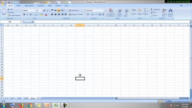Increase decimal places
The image size is (192, 108).
(x=100, y=14)
